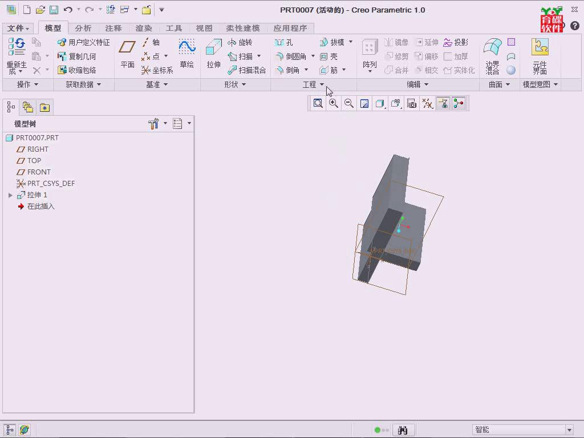Toggle the browser display in status bar
The image size is (584, 438).
pos(25,430)
